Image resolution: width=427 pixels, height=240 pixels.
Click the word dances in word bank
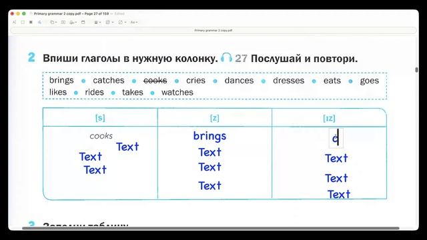[x=239, y=80]
